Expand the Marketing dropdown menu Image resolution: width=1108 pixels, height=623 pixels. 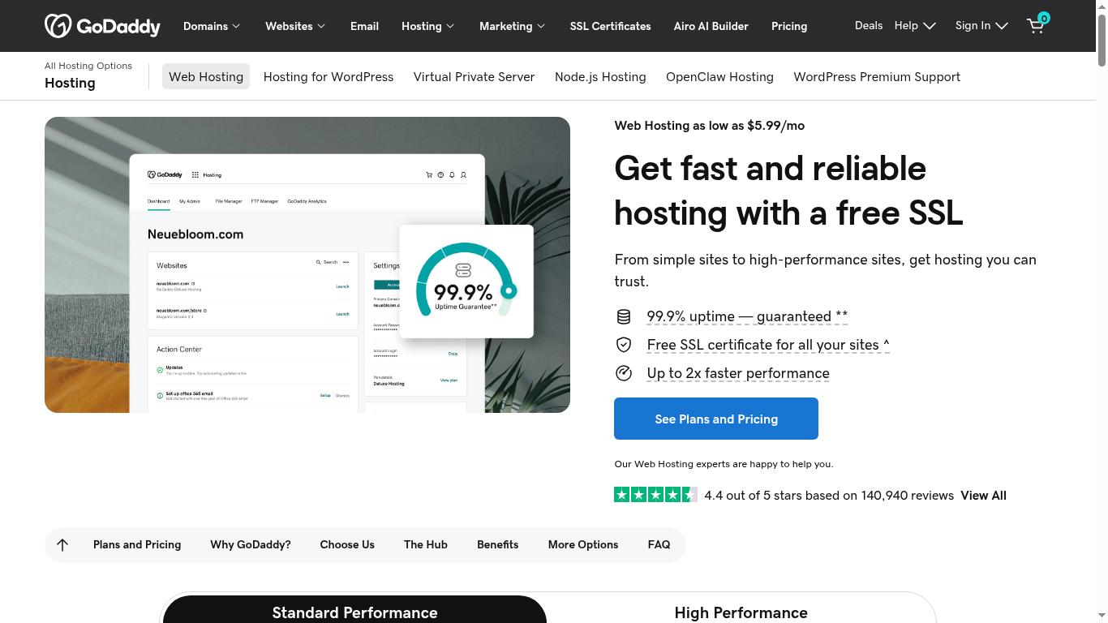tap(512, 26)
